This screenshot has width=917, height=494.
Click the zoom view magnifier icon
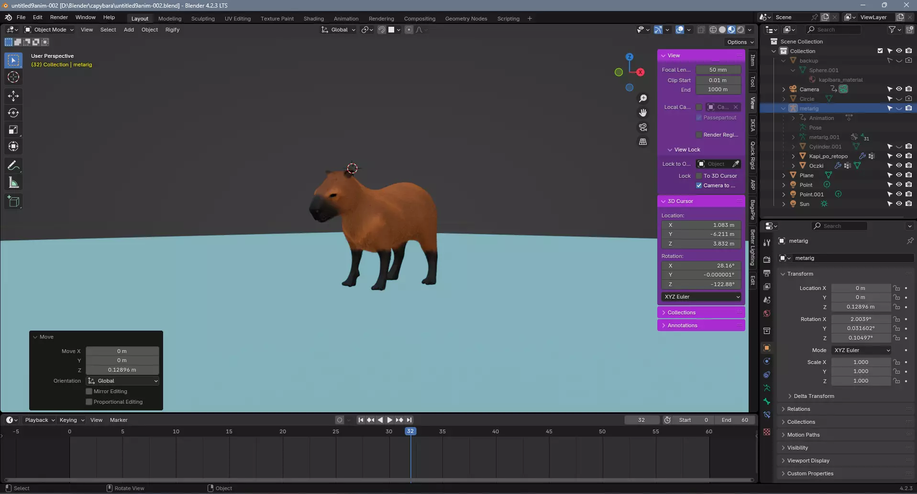(643, 98)
